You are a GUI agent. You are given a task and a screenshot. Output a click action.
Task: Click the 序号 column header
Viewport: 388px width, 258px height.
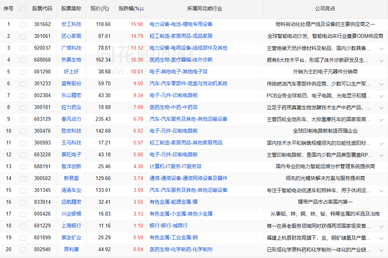pyautogui.click(x=8, y=9)
